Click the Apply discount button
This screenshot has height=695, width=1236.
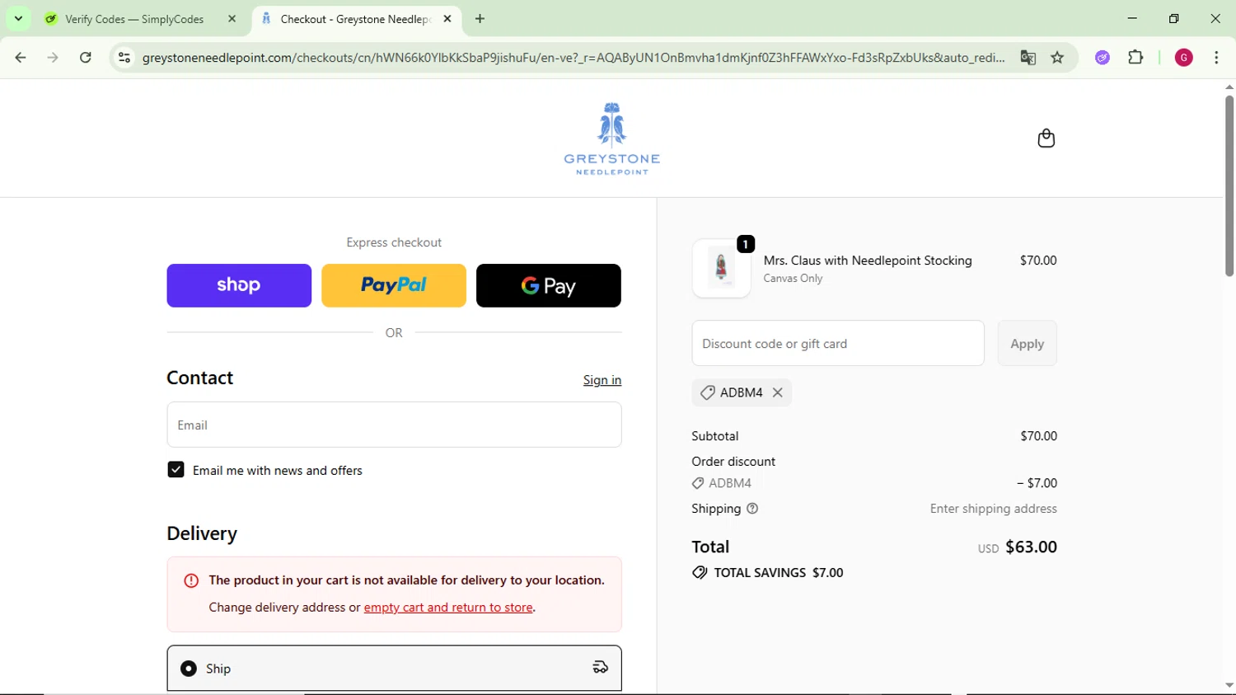click(1027, 344)
